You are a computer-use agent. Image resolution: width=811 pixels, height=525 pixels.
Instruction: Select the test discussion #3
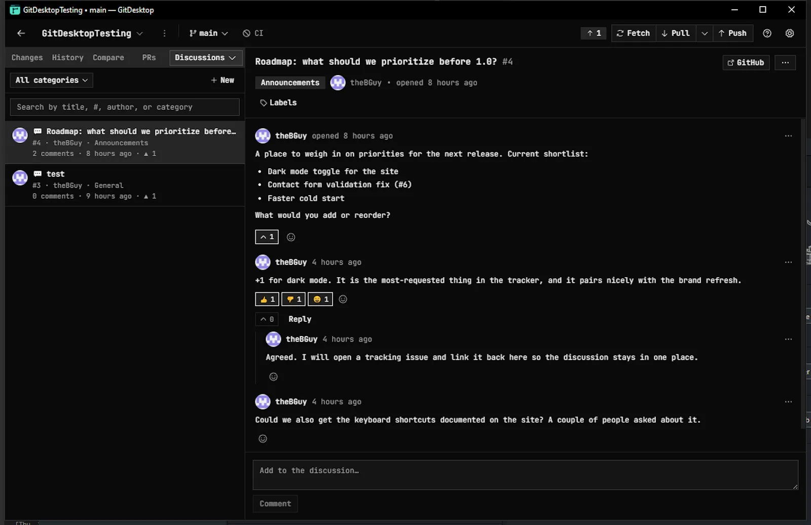(x=125, y=185)
